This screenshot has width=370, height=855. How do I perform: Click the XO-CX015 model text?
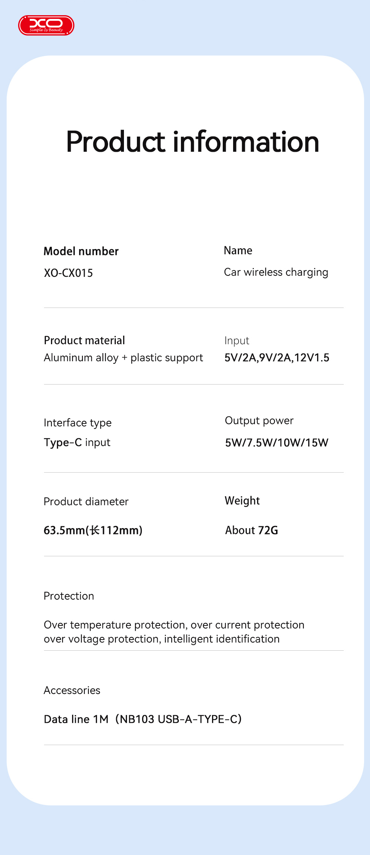68,273
